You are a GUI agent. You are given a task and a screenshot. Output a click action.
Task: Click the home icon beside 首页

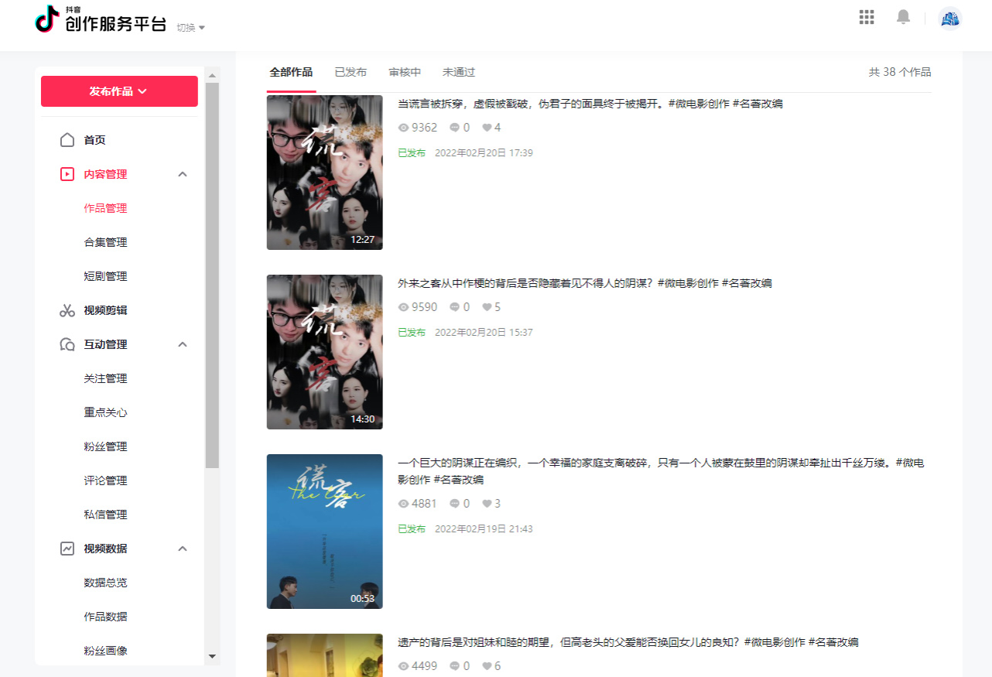point(67,140)
